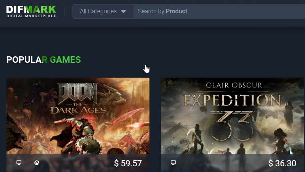Click the Difmark logo
The width and height of the screenshot is (305, 172).
(31, 9)
